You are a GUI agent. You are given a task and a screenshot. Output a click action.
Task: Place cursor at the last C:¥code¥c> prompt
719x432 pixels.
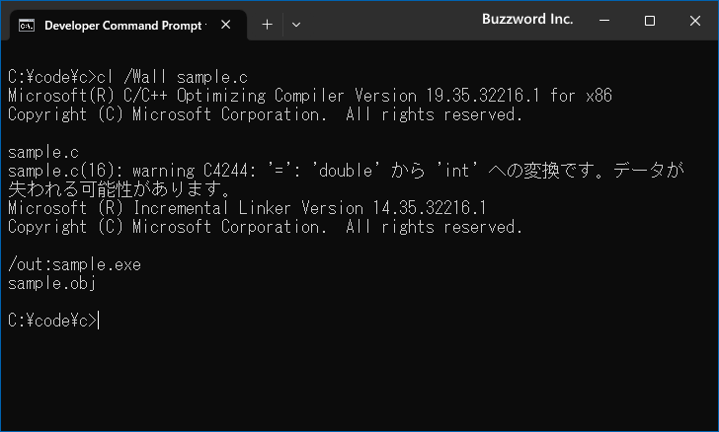click(99, 321)
